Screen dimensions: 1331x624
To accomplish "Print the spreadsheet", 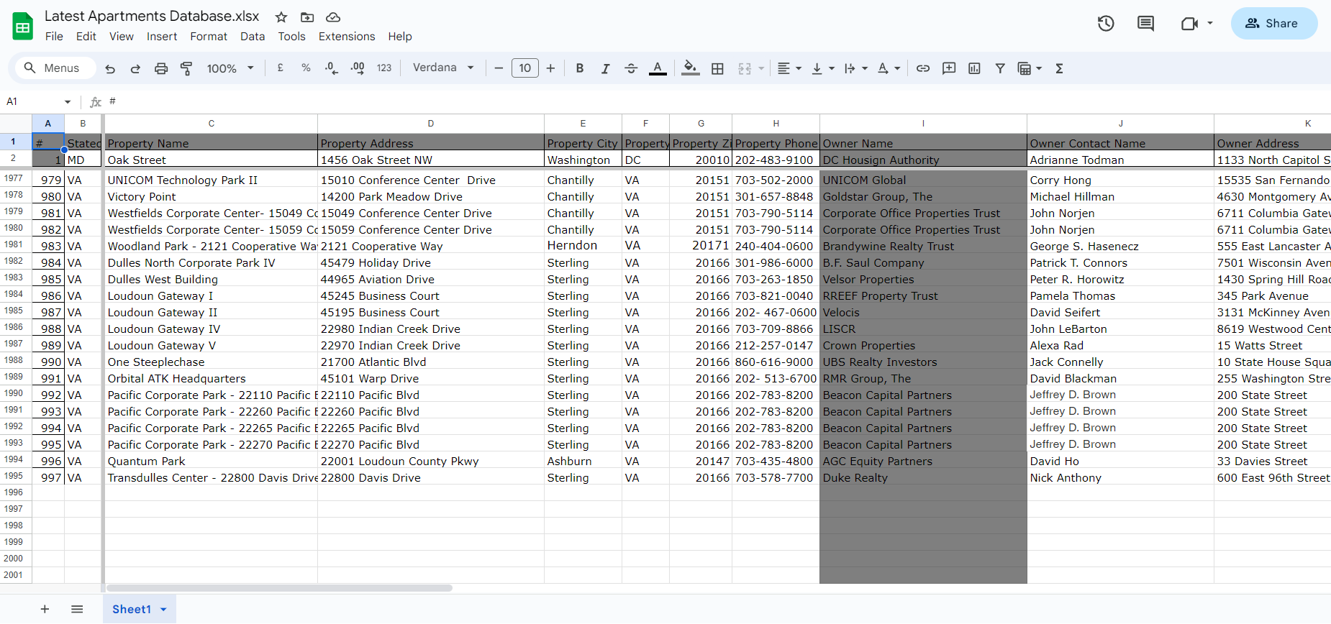I will click(x=161, y=68).
